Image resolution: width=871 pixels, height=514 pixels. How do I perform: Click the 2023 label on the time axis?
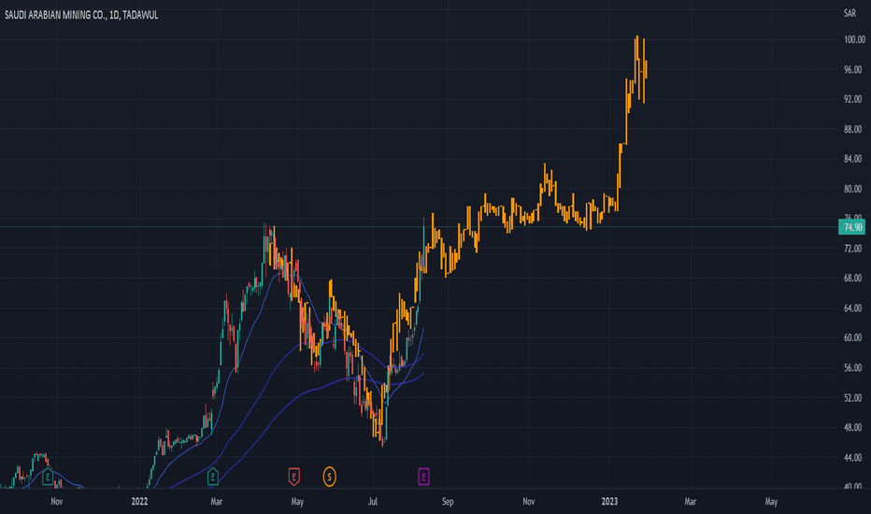coord(609,502)
